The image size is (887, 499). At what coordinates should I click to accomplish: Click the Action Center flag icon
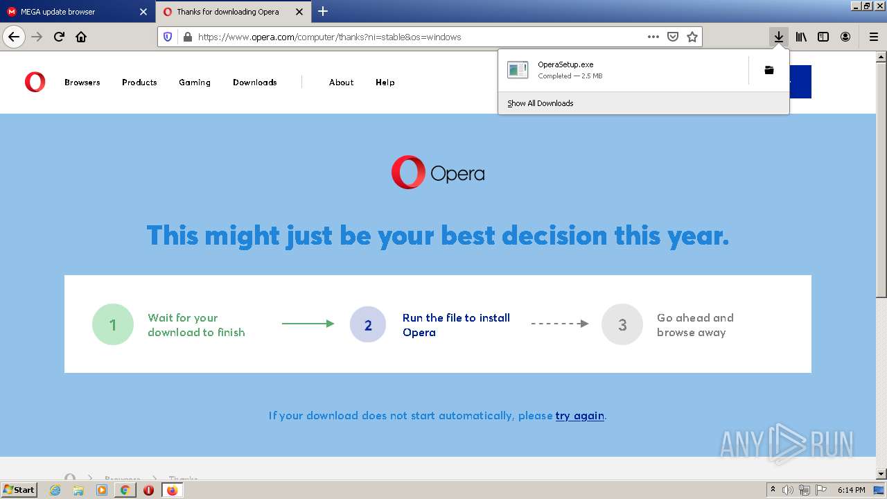pos(821,490)
